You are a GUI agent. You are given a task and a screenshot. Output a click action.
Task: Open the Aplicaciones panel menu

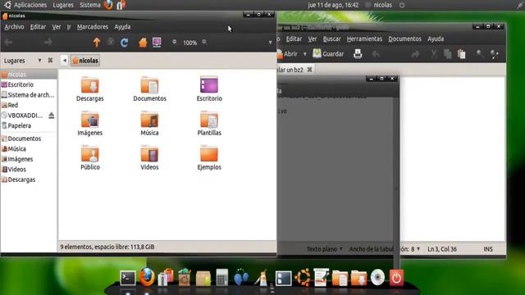(x=30, y=5)
